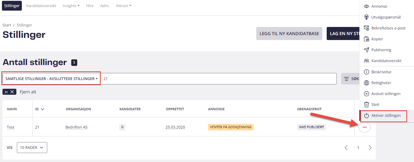Viewport: 414px width, 162px height.
Task: Click the Publisering paper plane icon
Action: 367,50
